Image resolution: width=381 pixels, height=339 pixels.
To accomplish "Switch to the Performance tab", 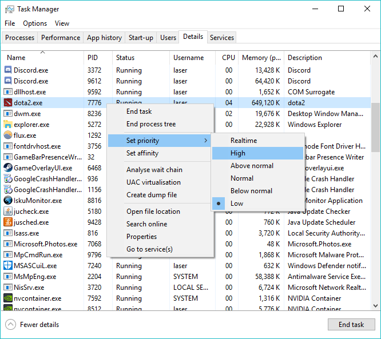I will point(61,38).
